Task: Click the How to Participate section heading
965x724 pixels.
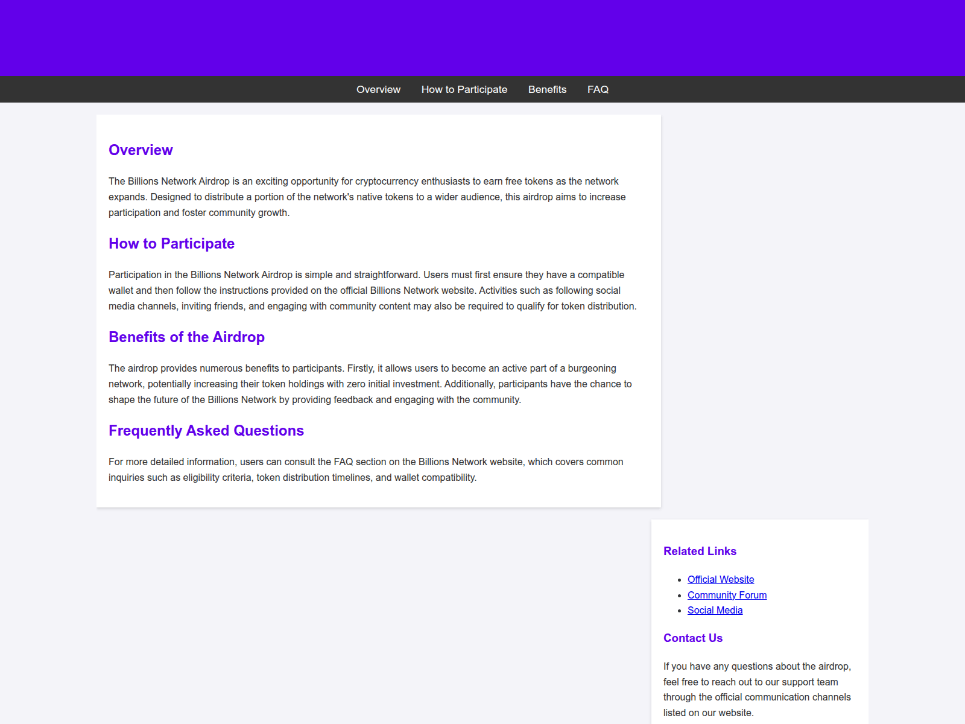Action: click(x=171, y=244)
